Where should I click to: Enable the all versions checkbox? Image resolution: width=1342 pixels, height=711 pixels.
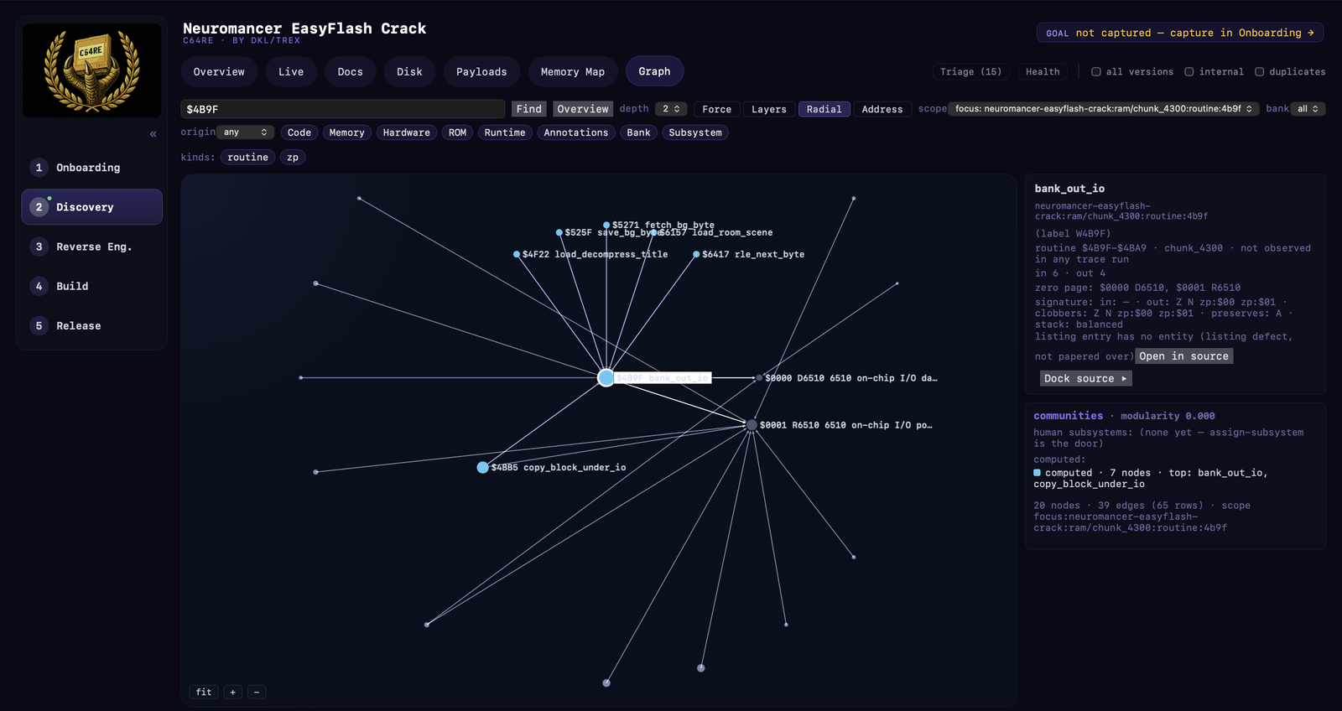(x=1095, y=71)
